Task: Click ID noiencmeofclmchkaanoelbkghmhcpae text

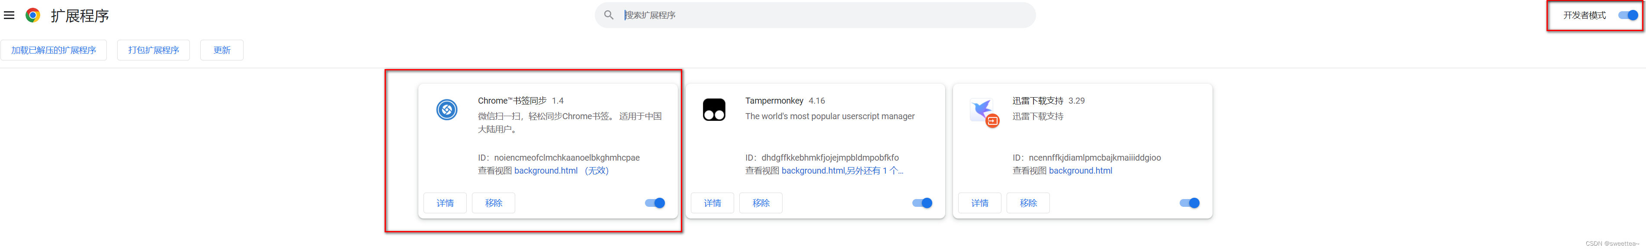Action: (x=558, y=158)
